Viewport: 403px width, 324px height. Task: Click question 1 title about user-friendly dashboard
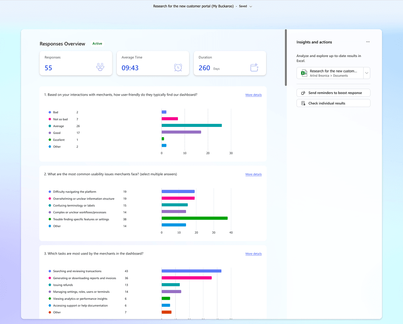(x=120, y=95)
